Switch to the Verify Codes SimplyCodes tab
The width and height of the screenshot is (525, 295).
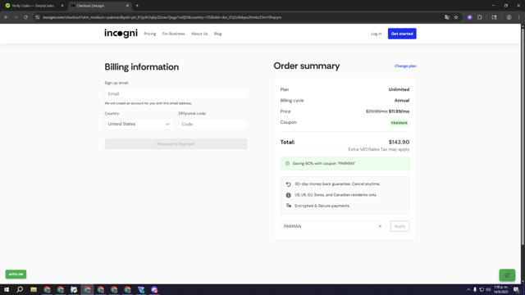pyautogui.click(x=33, y=6)
